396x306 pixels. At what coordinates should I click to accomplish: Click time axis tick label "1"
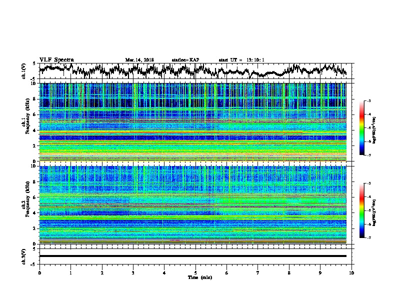tap(70, 273)
